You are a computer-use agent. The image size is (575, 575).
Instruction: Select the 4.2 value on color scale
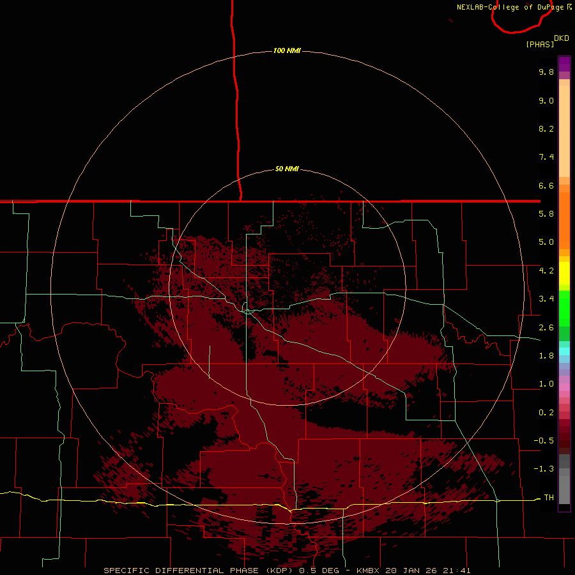pos(546,271)
